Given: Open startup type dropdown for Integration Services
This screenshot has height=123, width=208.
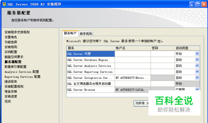Looking at the screenshot, I should click(x=197, y=78).
